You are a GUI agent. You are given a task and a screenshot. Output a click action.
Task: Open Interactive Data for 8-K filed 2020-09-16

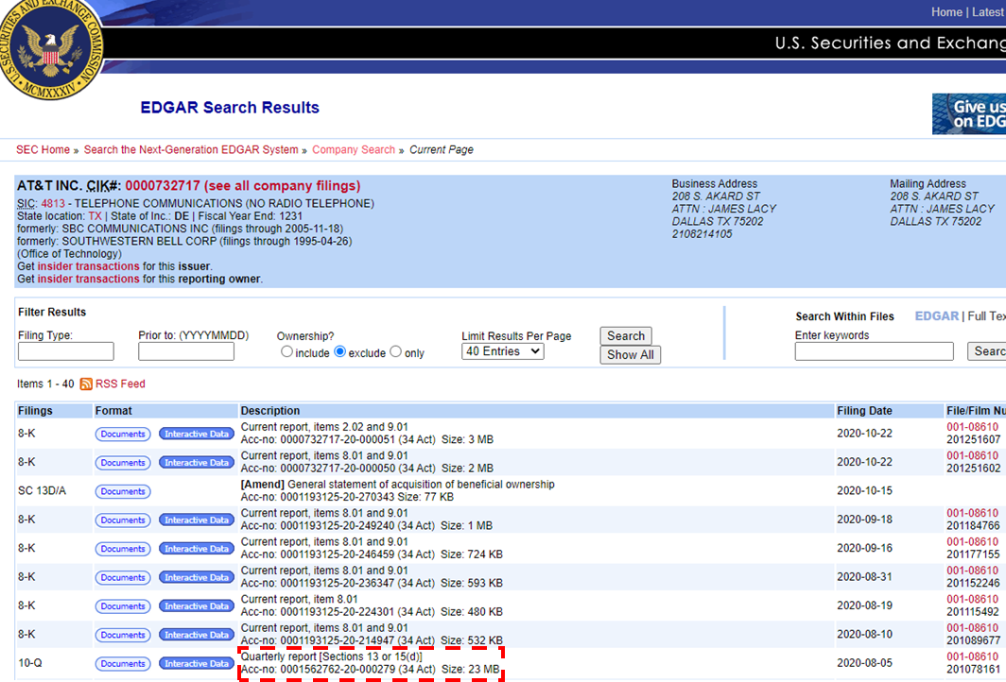click(197, 550)
